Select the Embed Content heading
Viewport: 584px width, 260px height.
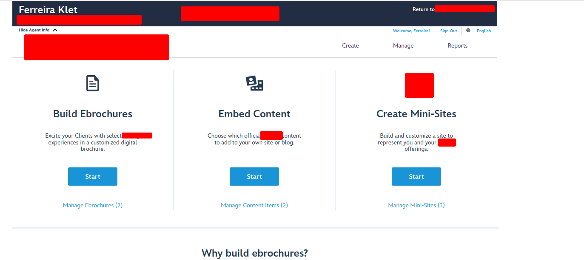click(x=254, y=114)
